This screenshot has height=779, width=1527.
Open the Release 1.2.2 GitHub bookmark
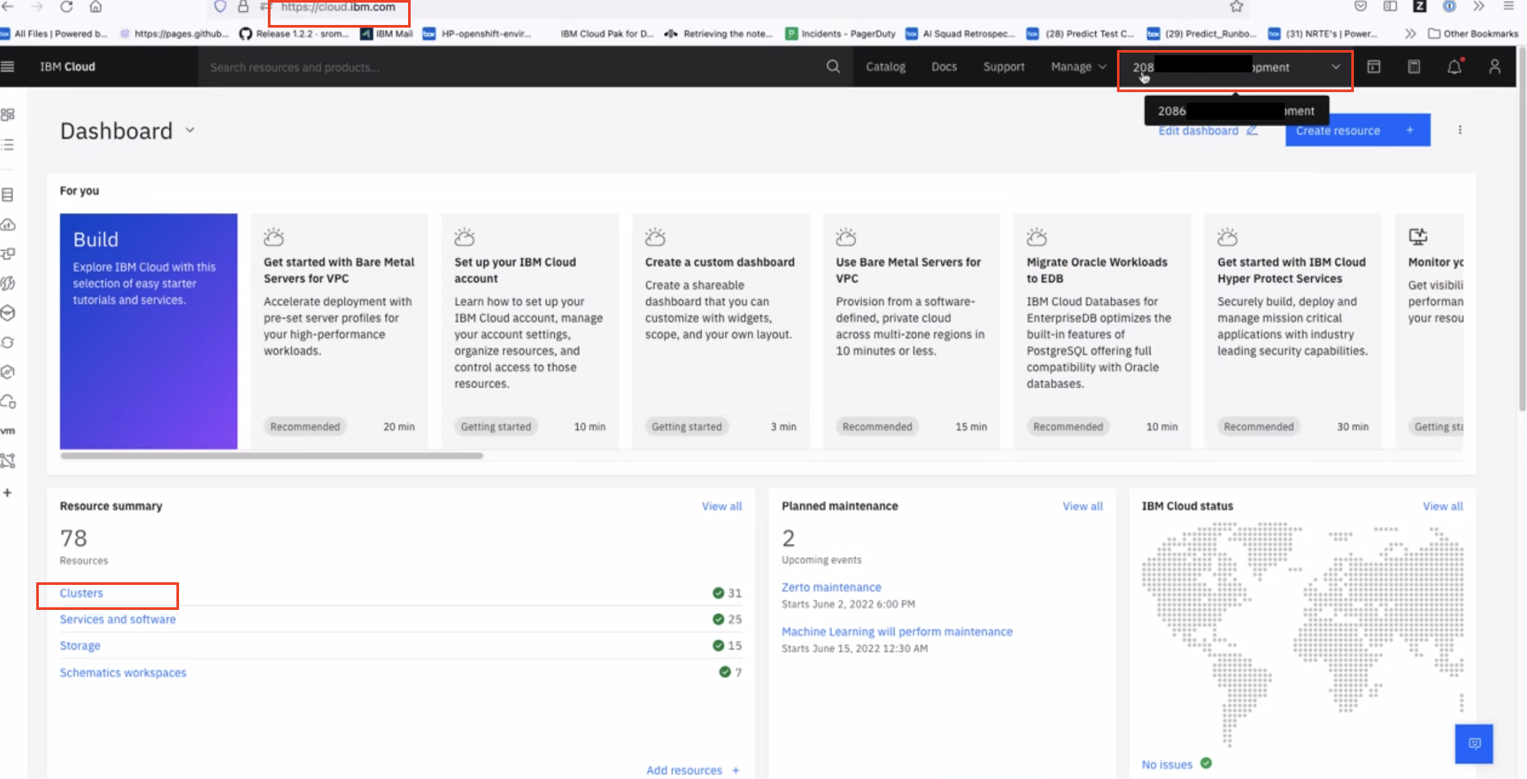point(294,34)
